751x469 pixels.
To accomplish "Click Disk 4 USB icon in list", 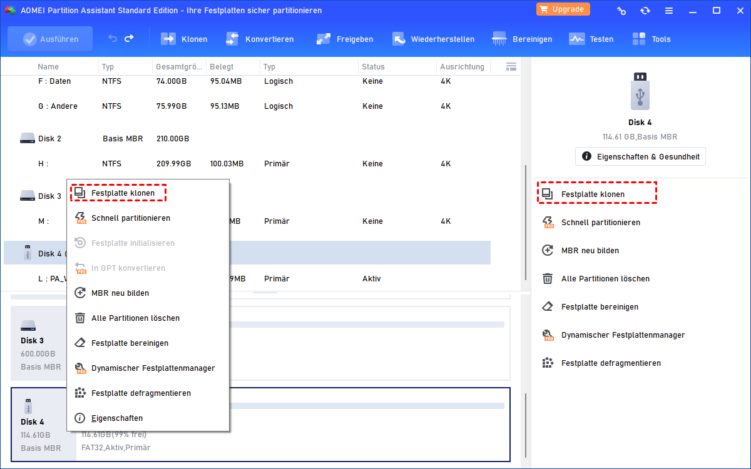I will (x=27, y=253).
